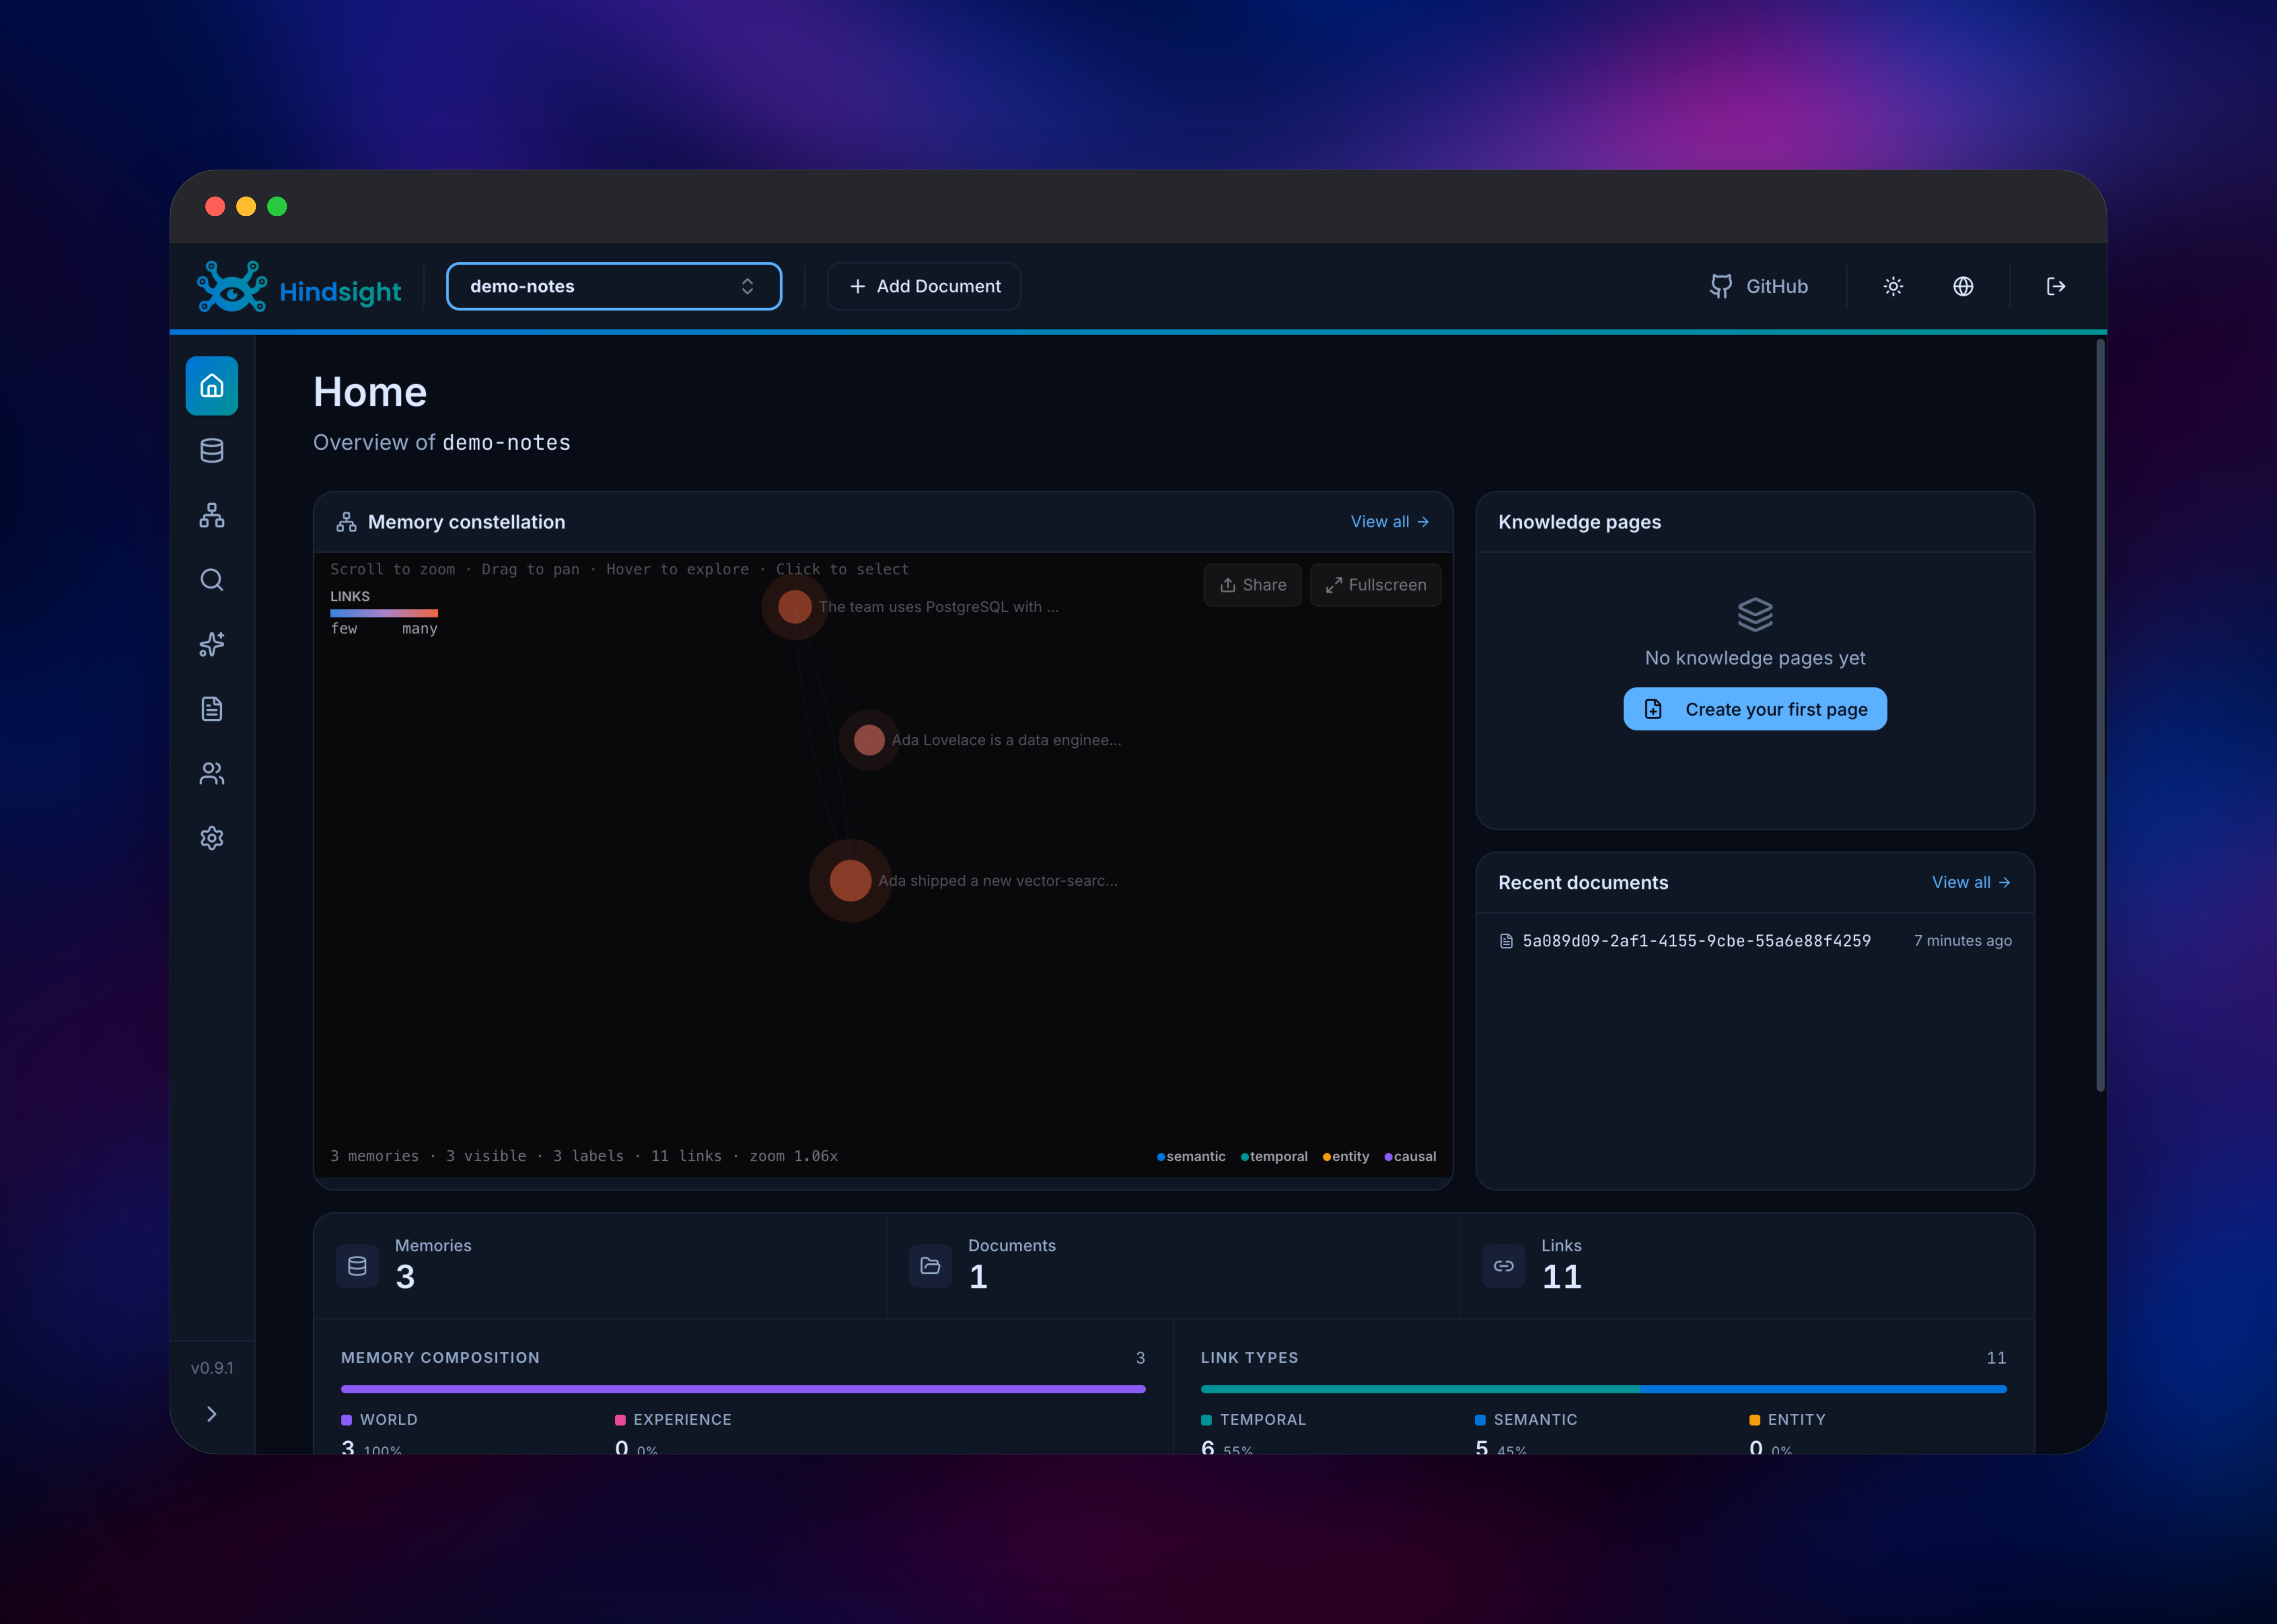Click View all in Recent documents

coord(1971,883)
